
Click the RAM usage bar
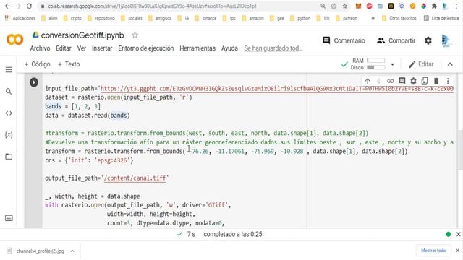[x=376, y=61]
